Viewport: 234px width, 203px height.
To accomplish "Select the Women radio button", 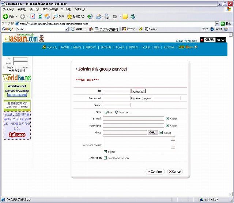I will (x=117, y=112).
